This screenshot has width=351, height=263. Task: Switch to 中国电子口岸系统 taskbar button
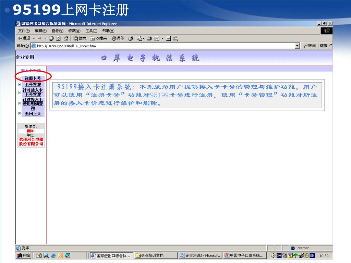[245, 255]
